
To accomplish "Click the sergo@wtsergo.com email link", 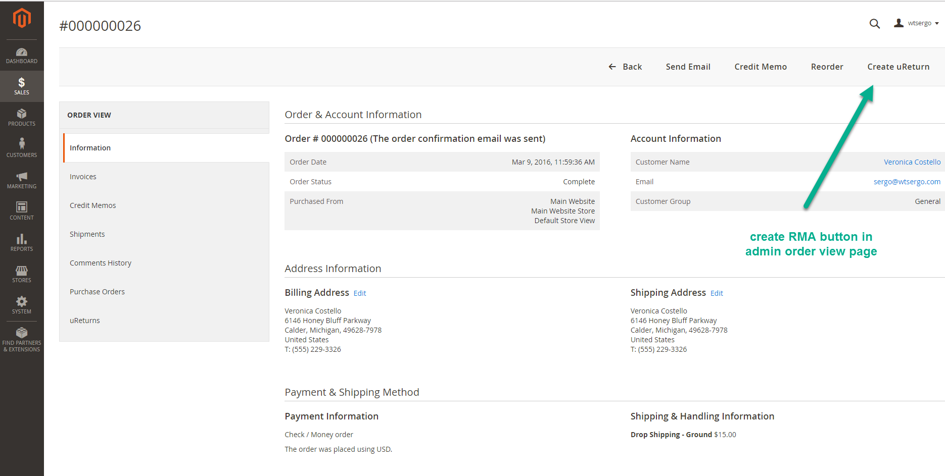I will pyautogui.click(x=907, y=182).
